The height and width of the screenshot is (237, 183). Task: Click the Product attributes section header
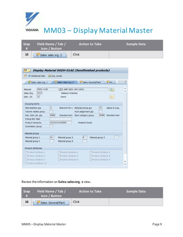(73, 148)
